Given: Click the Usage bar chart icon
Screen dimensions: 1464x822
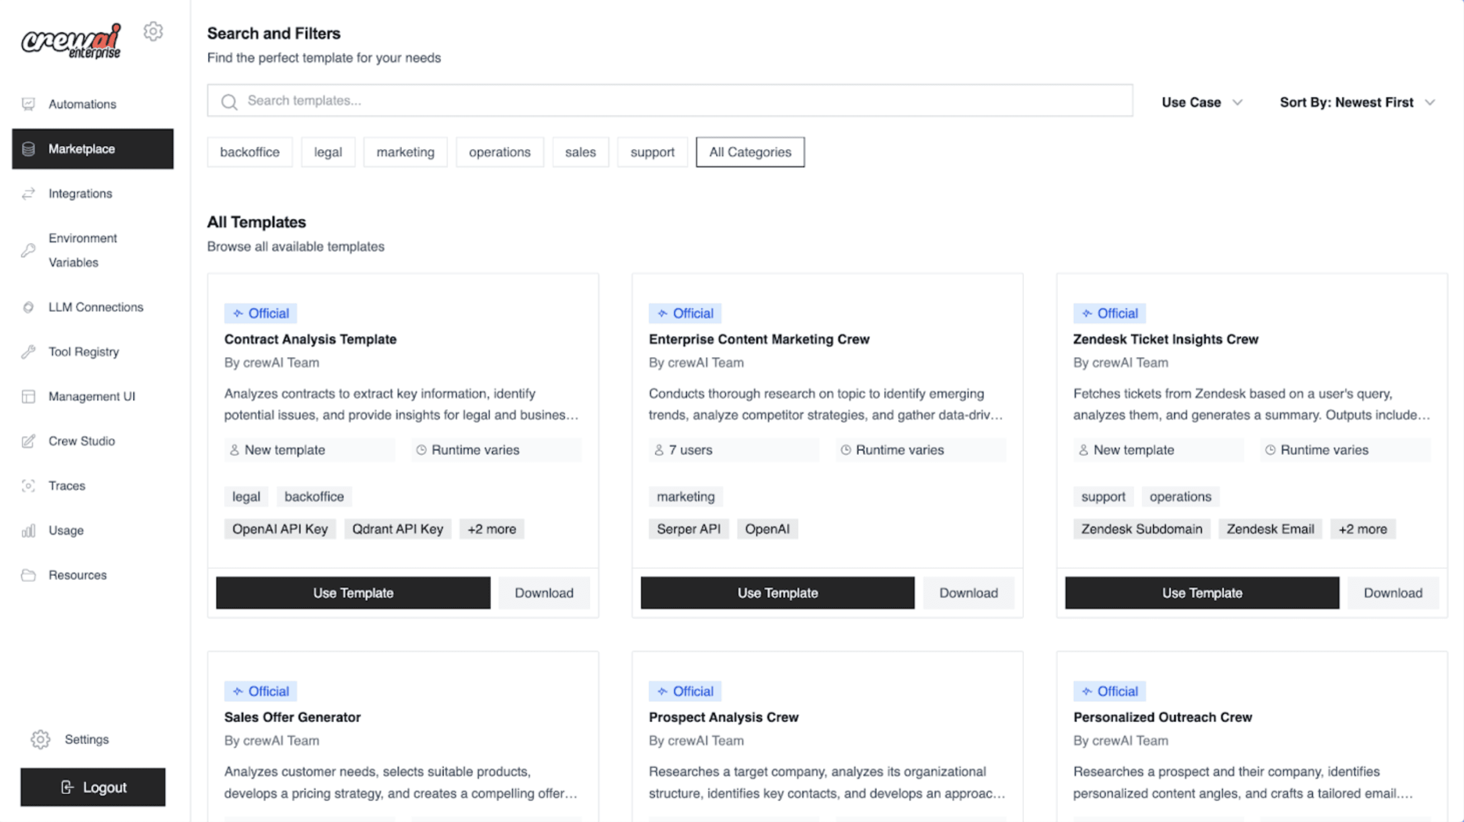Looking at the screenshot, I should pyautogui.click(x=28, y=531).
